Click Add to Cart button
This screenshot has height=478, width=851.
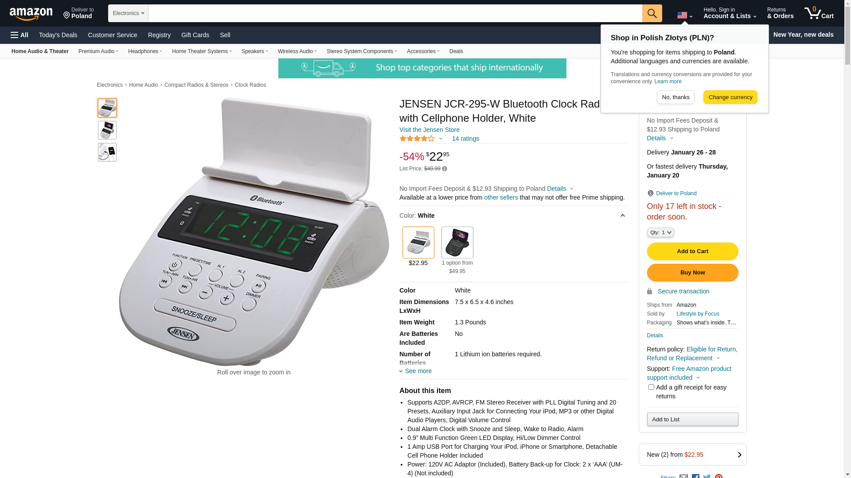(x=692, y=251)
